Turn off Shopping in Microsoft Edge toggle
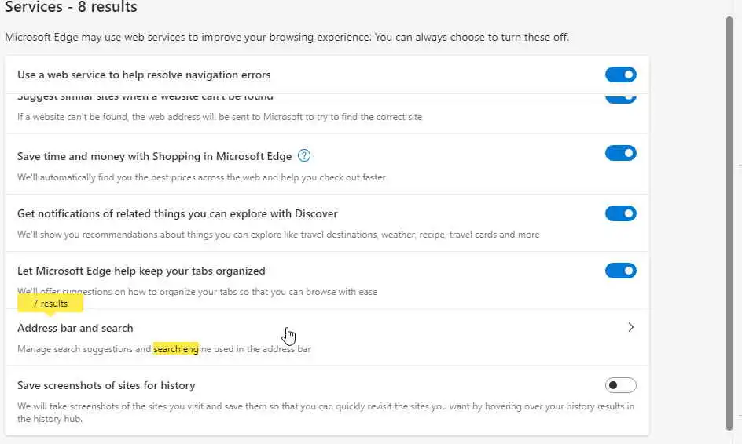Viewport: 742px width, 444px height. 620,153
